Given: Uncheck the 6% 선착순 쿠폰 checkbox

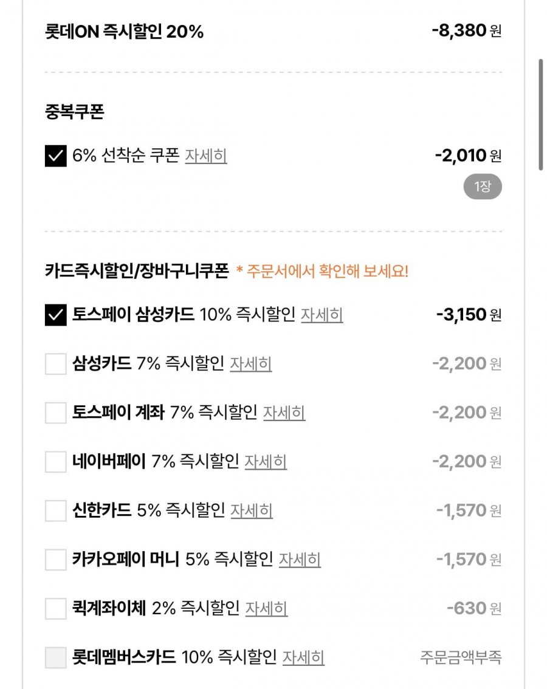Looking at the screenshot, I should tap(55, 156).
